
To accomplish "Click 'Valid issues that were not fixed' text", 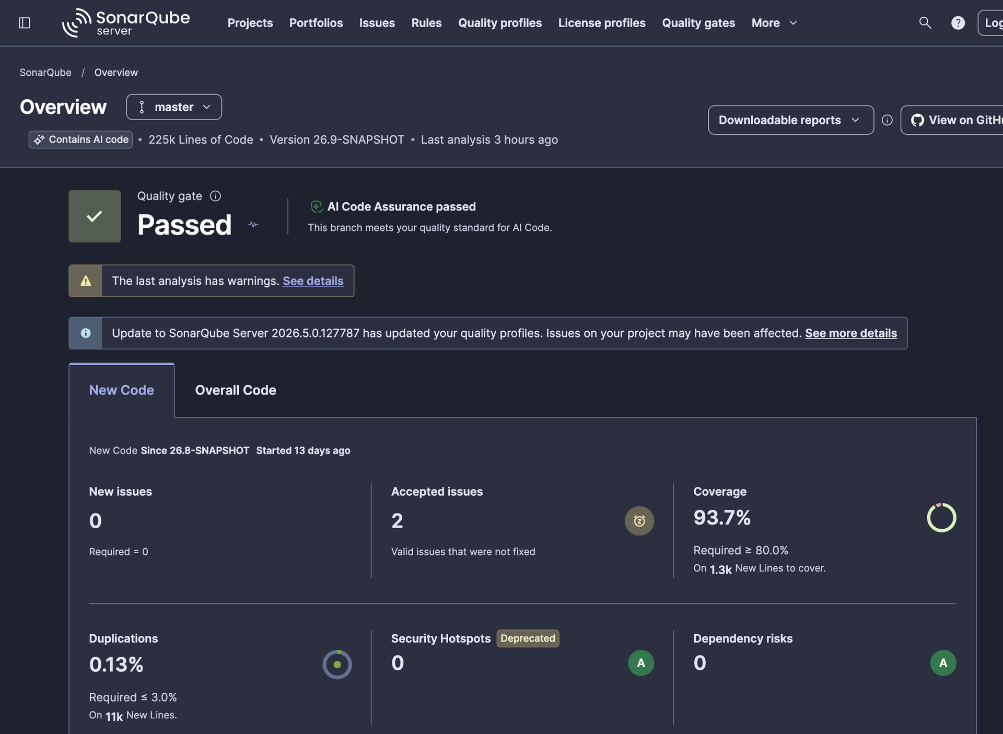I will 463,552.
